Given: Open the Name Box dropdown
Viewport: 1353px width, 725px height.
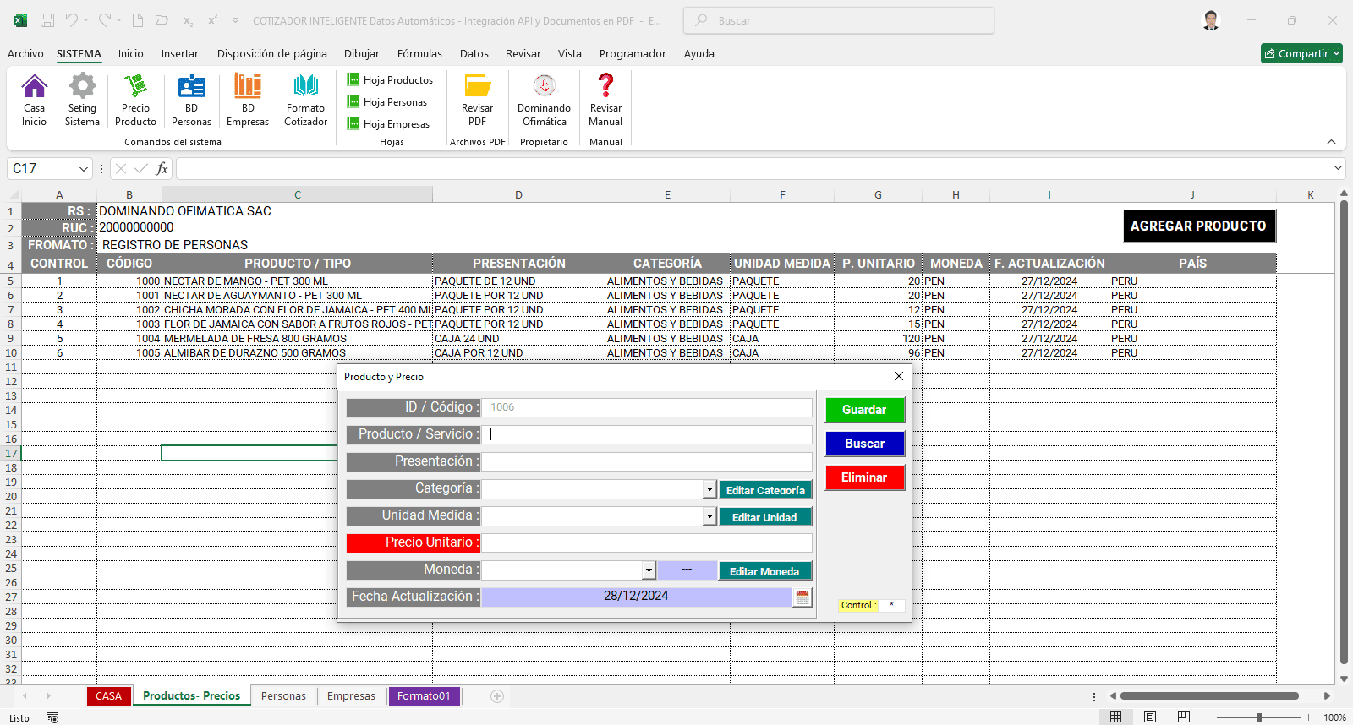Looking at the screenshot, I should point(83,169).
